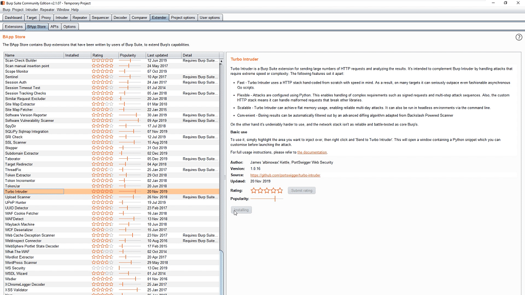Select the XSS Validator extension
This screenshot has width=525, height=295.
point(111,290)
